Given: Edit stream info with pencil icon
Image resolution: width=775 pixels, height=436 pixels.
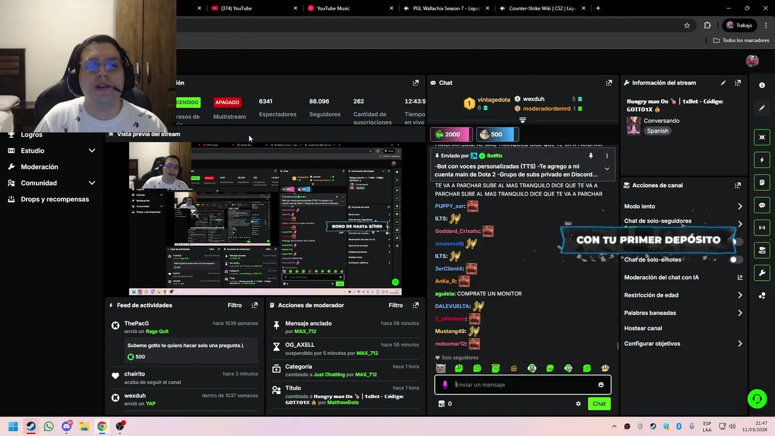Looking at the screenshot, I should pyautogui.click(x=723, y=83).
